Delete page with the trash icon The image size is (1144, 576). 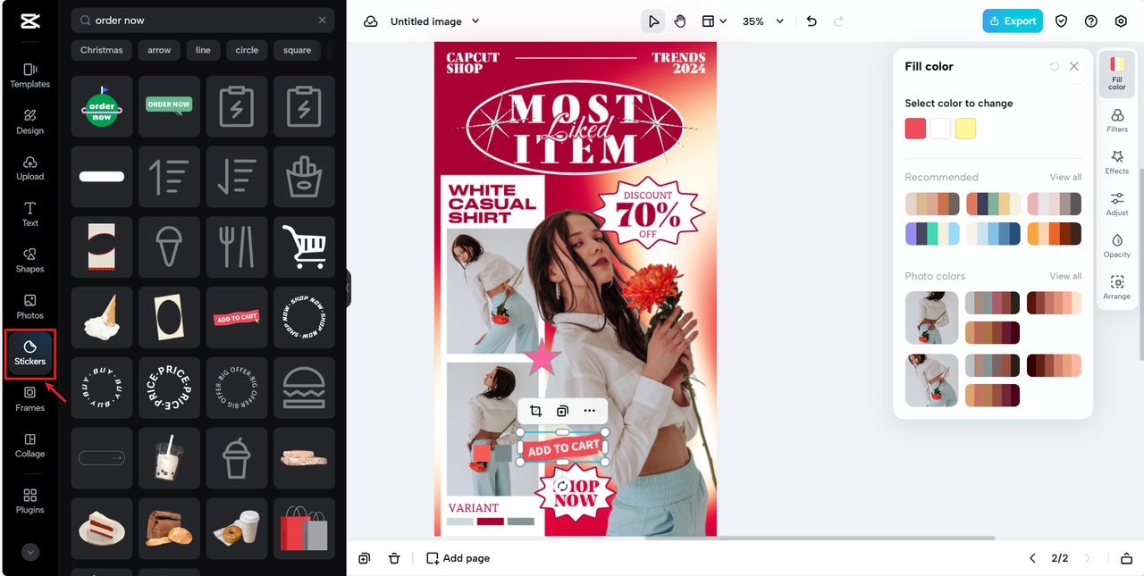(394, 558)
